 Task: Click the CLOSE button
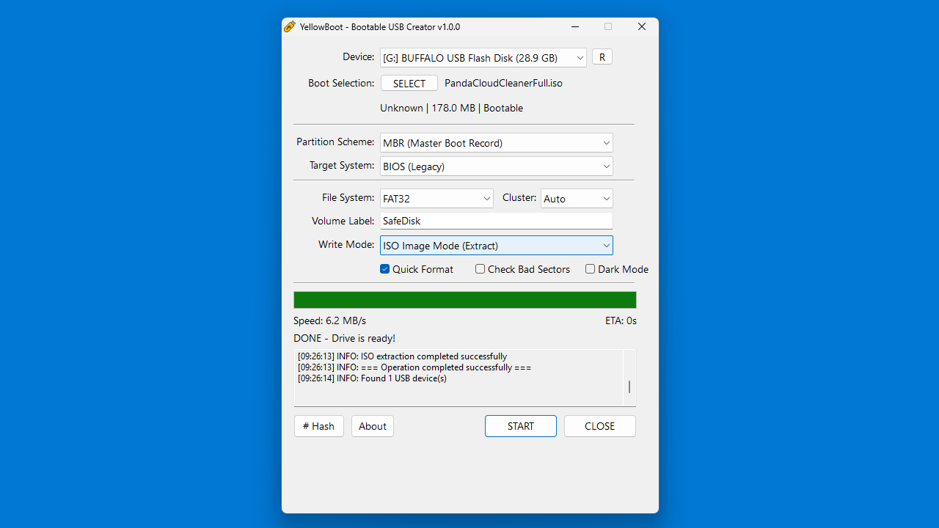600,426
